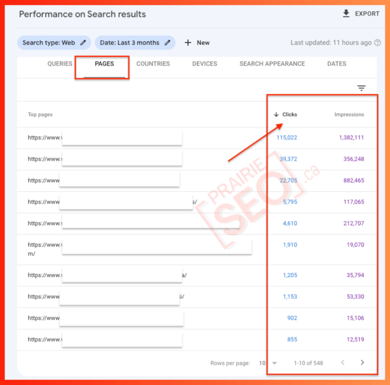This screenshot has height=385, width=390.
Task: Click the Export download icon
Action: pos(346,14)
